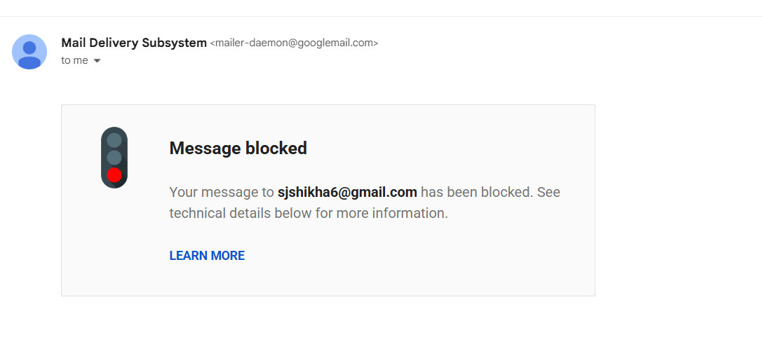
Task: Click the "to me" recipient text
Action: coord(74,60)
